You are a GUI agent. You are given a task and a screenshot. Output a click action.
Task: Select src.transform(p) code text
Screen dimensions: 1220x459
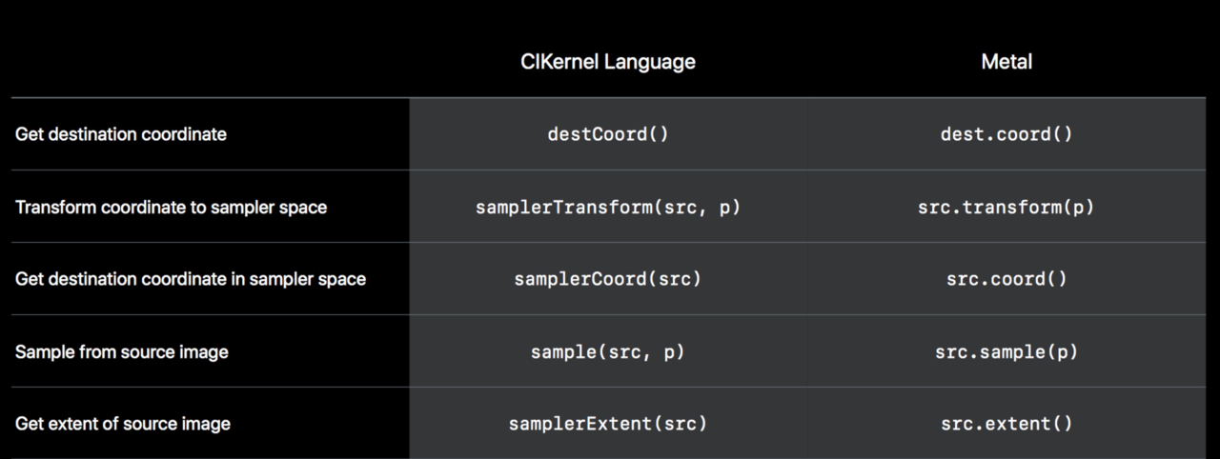[x=1006, y=207]
